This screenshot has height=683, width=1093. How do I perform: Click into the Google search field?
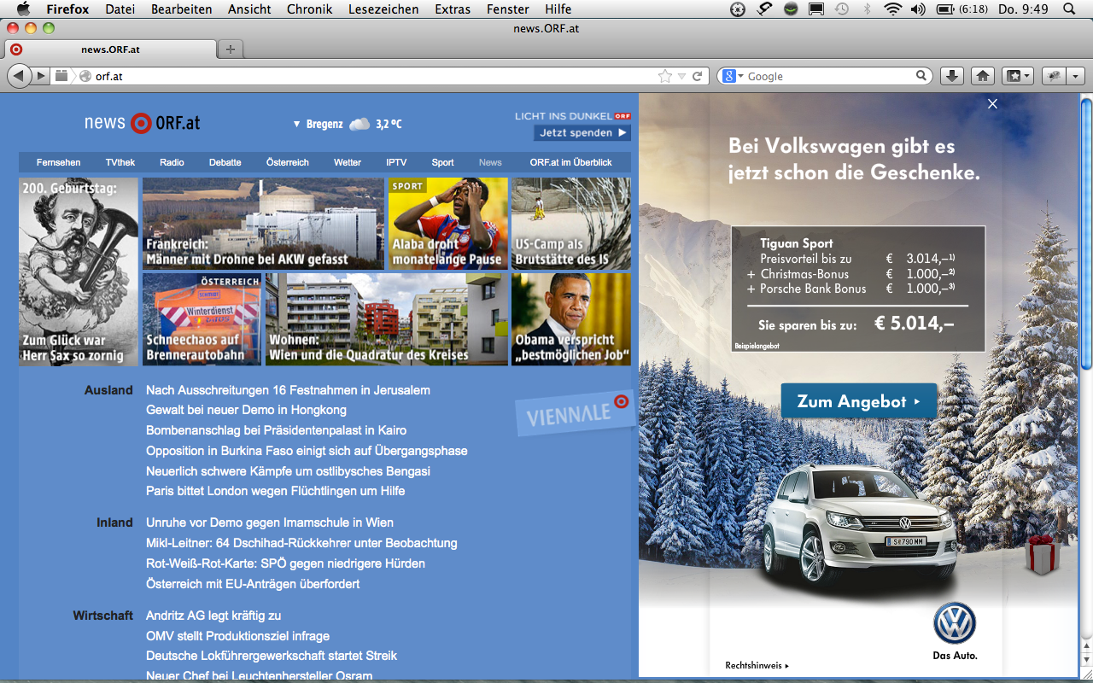[x=830, y=76]
